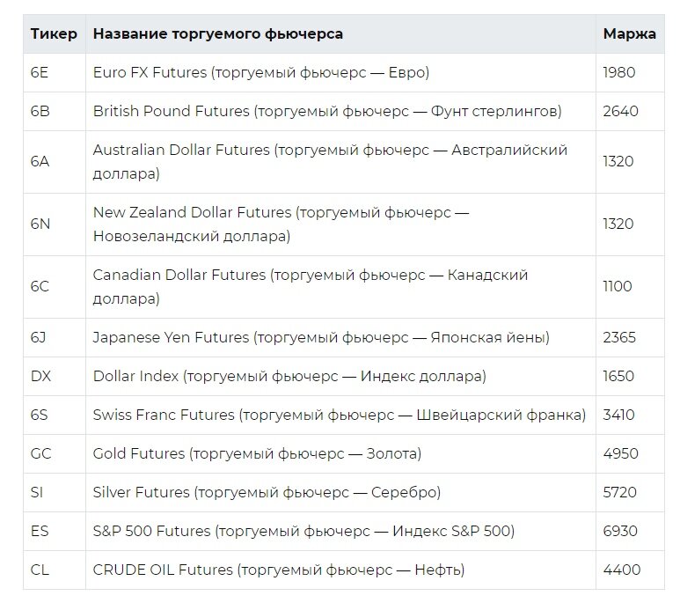Click the Тикер column header
Viewport: 680px width, 603px height.
(54, 34)
